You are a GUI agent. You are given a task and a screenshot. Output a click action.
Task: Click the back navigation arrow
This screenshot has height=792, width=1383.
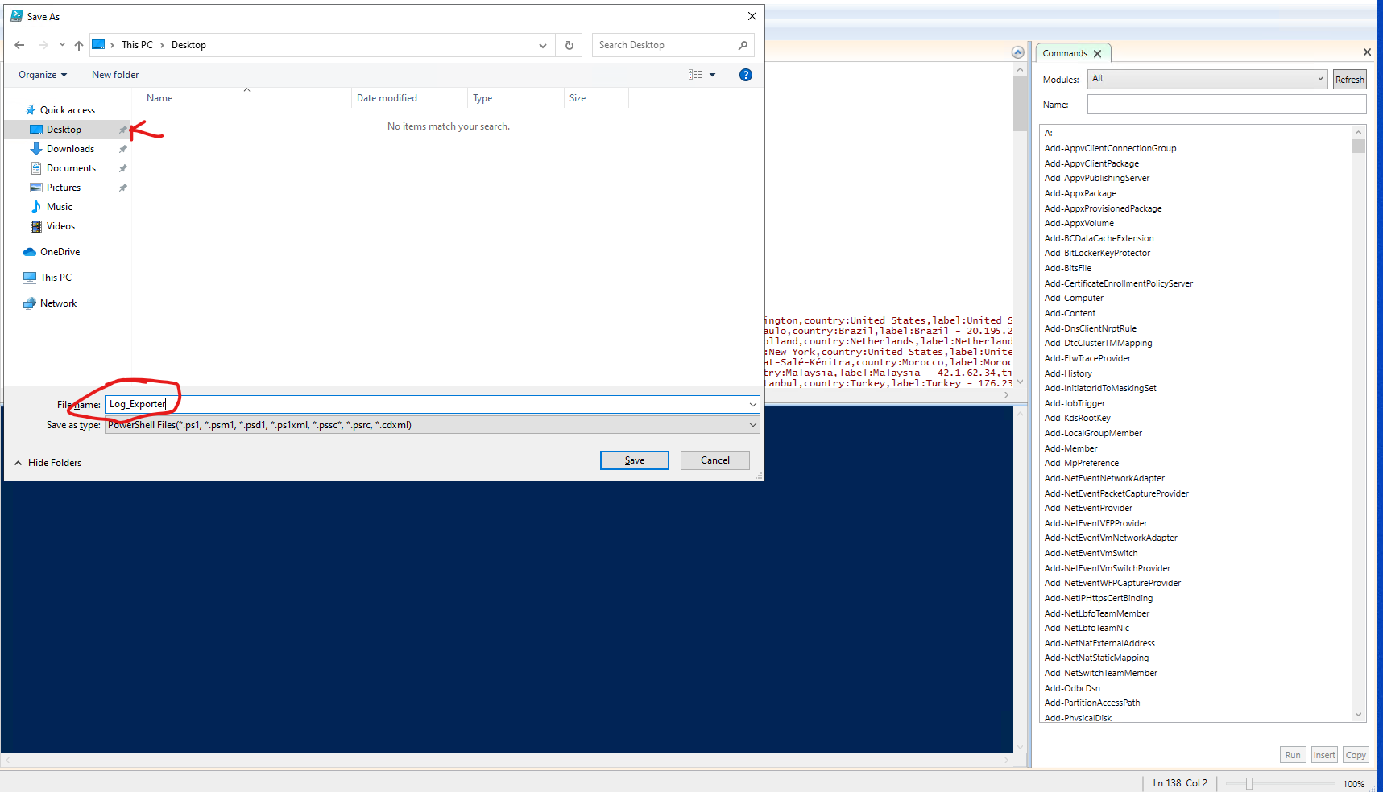point(19,45)
